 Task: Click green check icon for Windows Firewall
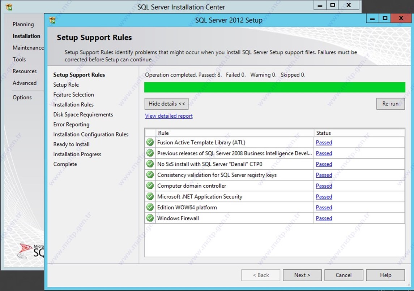[150, 218]
